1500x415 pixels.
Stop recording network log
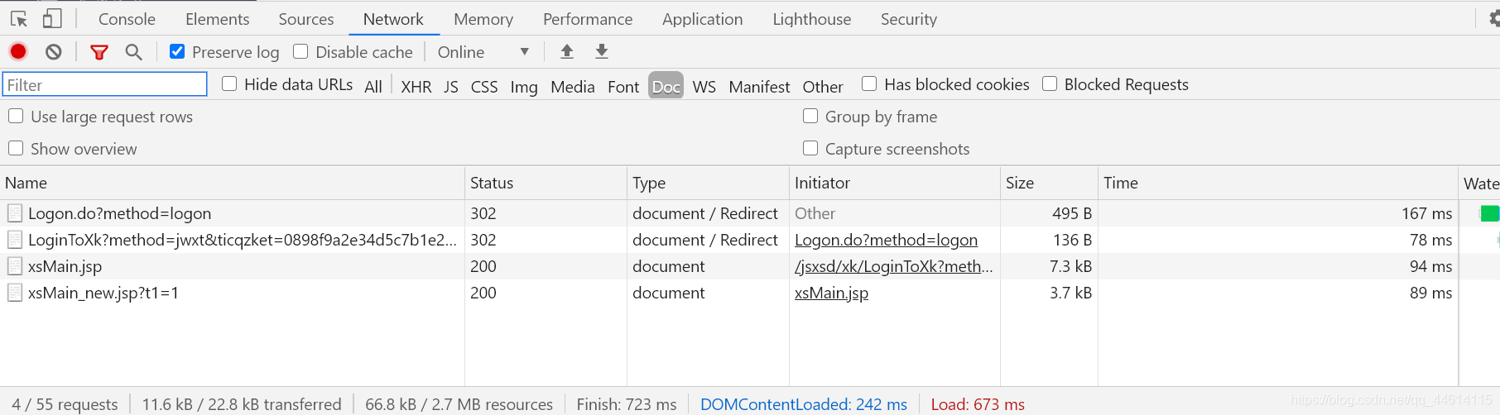tap(18, 51)
